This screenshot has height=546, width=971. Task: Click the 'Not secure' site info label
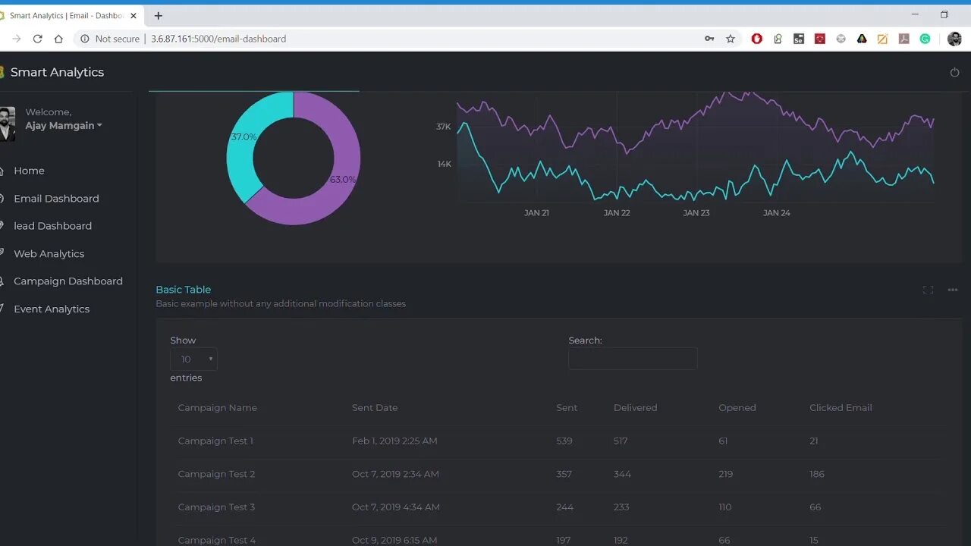tap(118, 39)
